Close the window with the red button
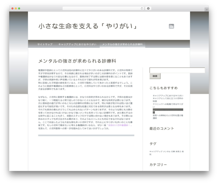 (13, 8)
